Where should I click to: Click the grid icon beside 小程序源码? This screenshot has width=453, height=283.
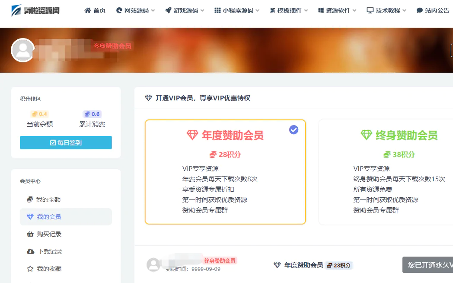(217, 10)
